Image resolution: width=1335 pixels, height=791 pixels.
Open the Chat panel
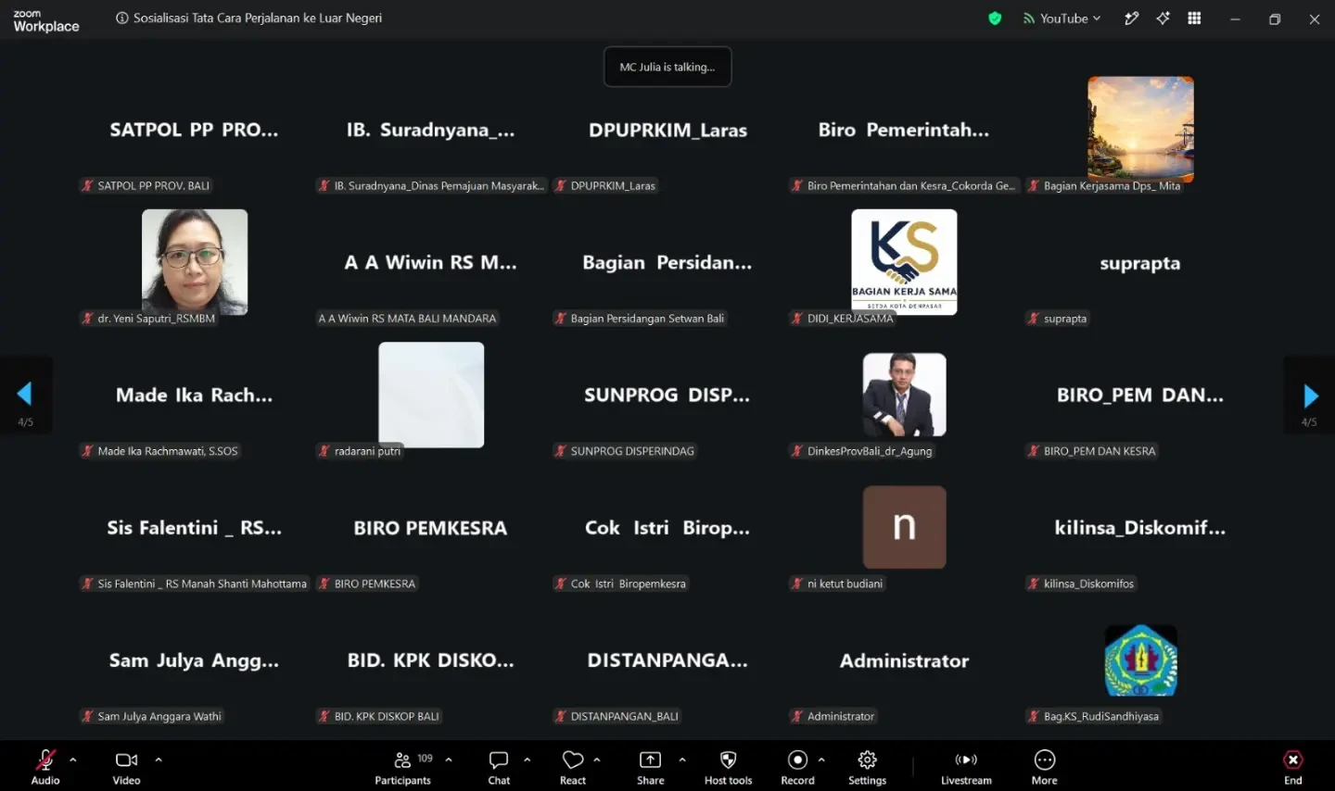499,767
